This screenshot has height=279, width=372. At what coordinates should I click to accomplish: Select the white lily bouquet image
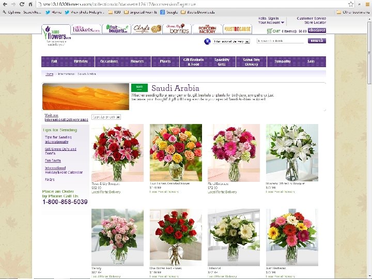pyautogui.click(x=292, y=152)
